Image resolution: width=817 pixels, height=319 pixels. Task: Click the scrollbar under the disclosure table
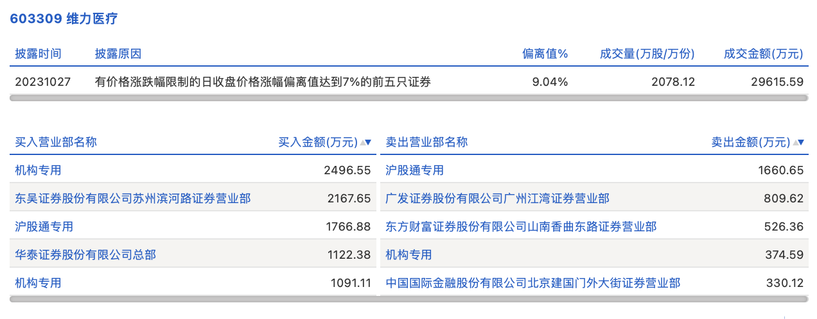409,98
